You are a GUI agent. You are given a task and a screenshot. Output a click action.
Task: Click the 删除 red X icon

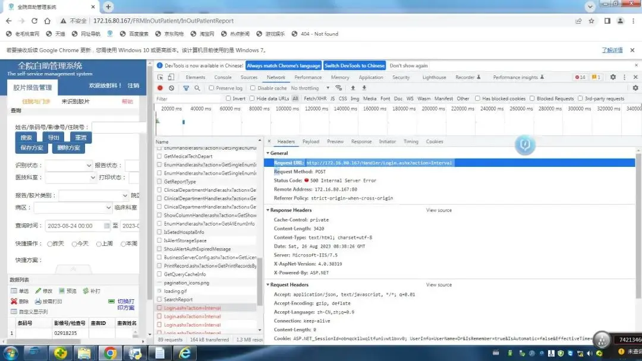[14, 301]
